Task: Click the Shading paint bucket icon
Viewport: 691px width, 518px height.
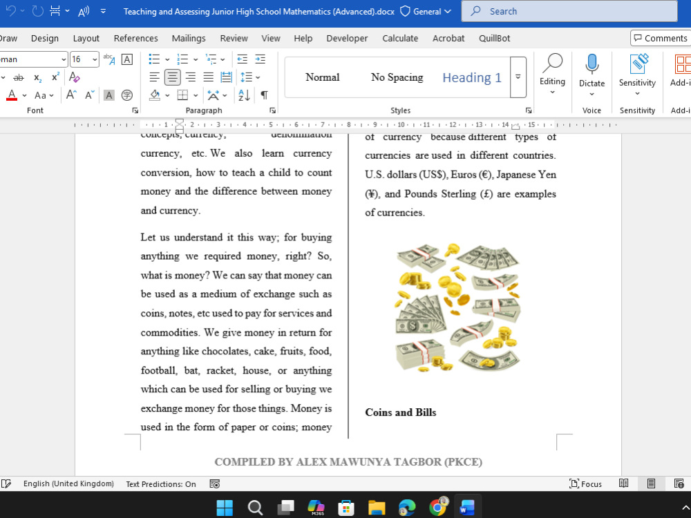Action: click(155, 95)
